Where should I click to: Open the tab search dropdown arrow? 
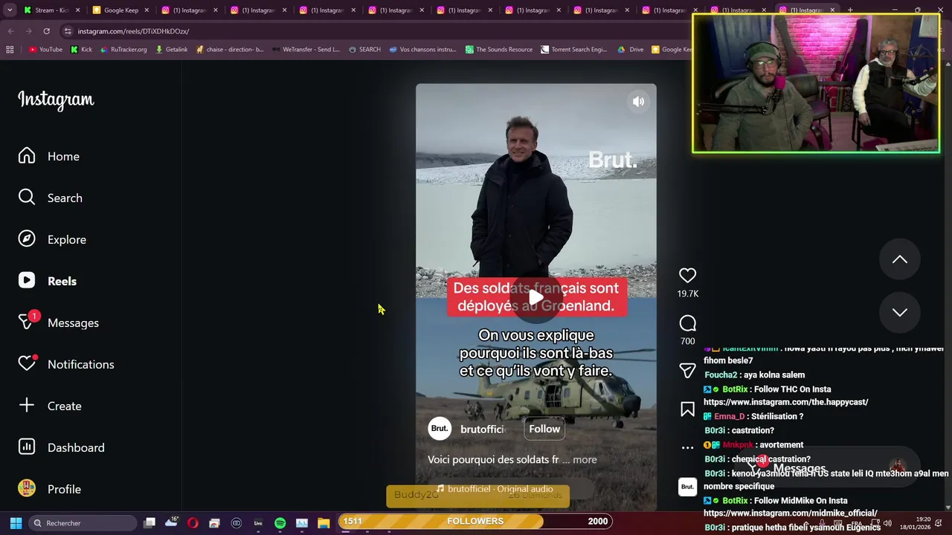pyautogui.click(x=9, y=10)
